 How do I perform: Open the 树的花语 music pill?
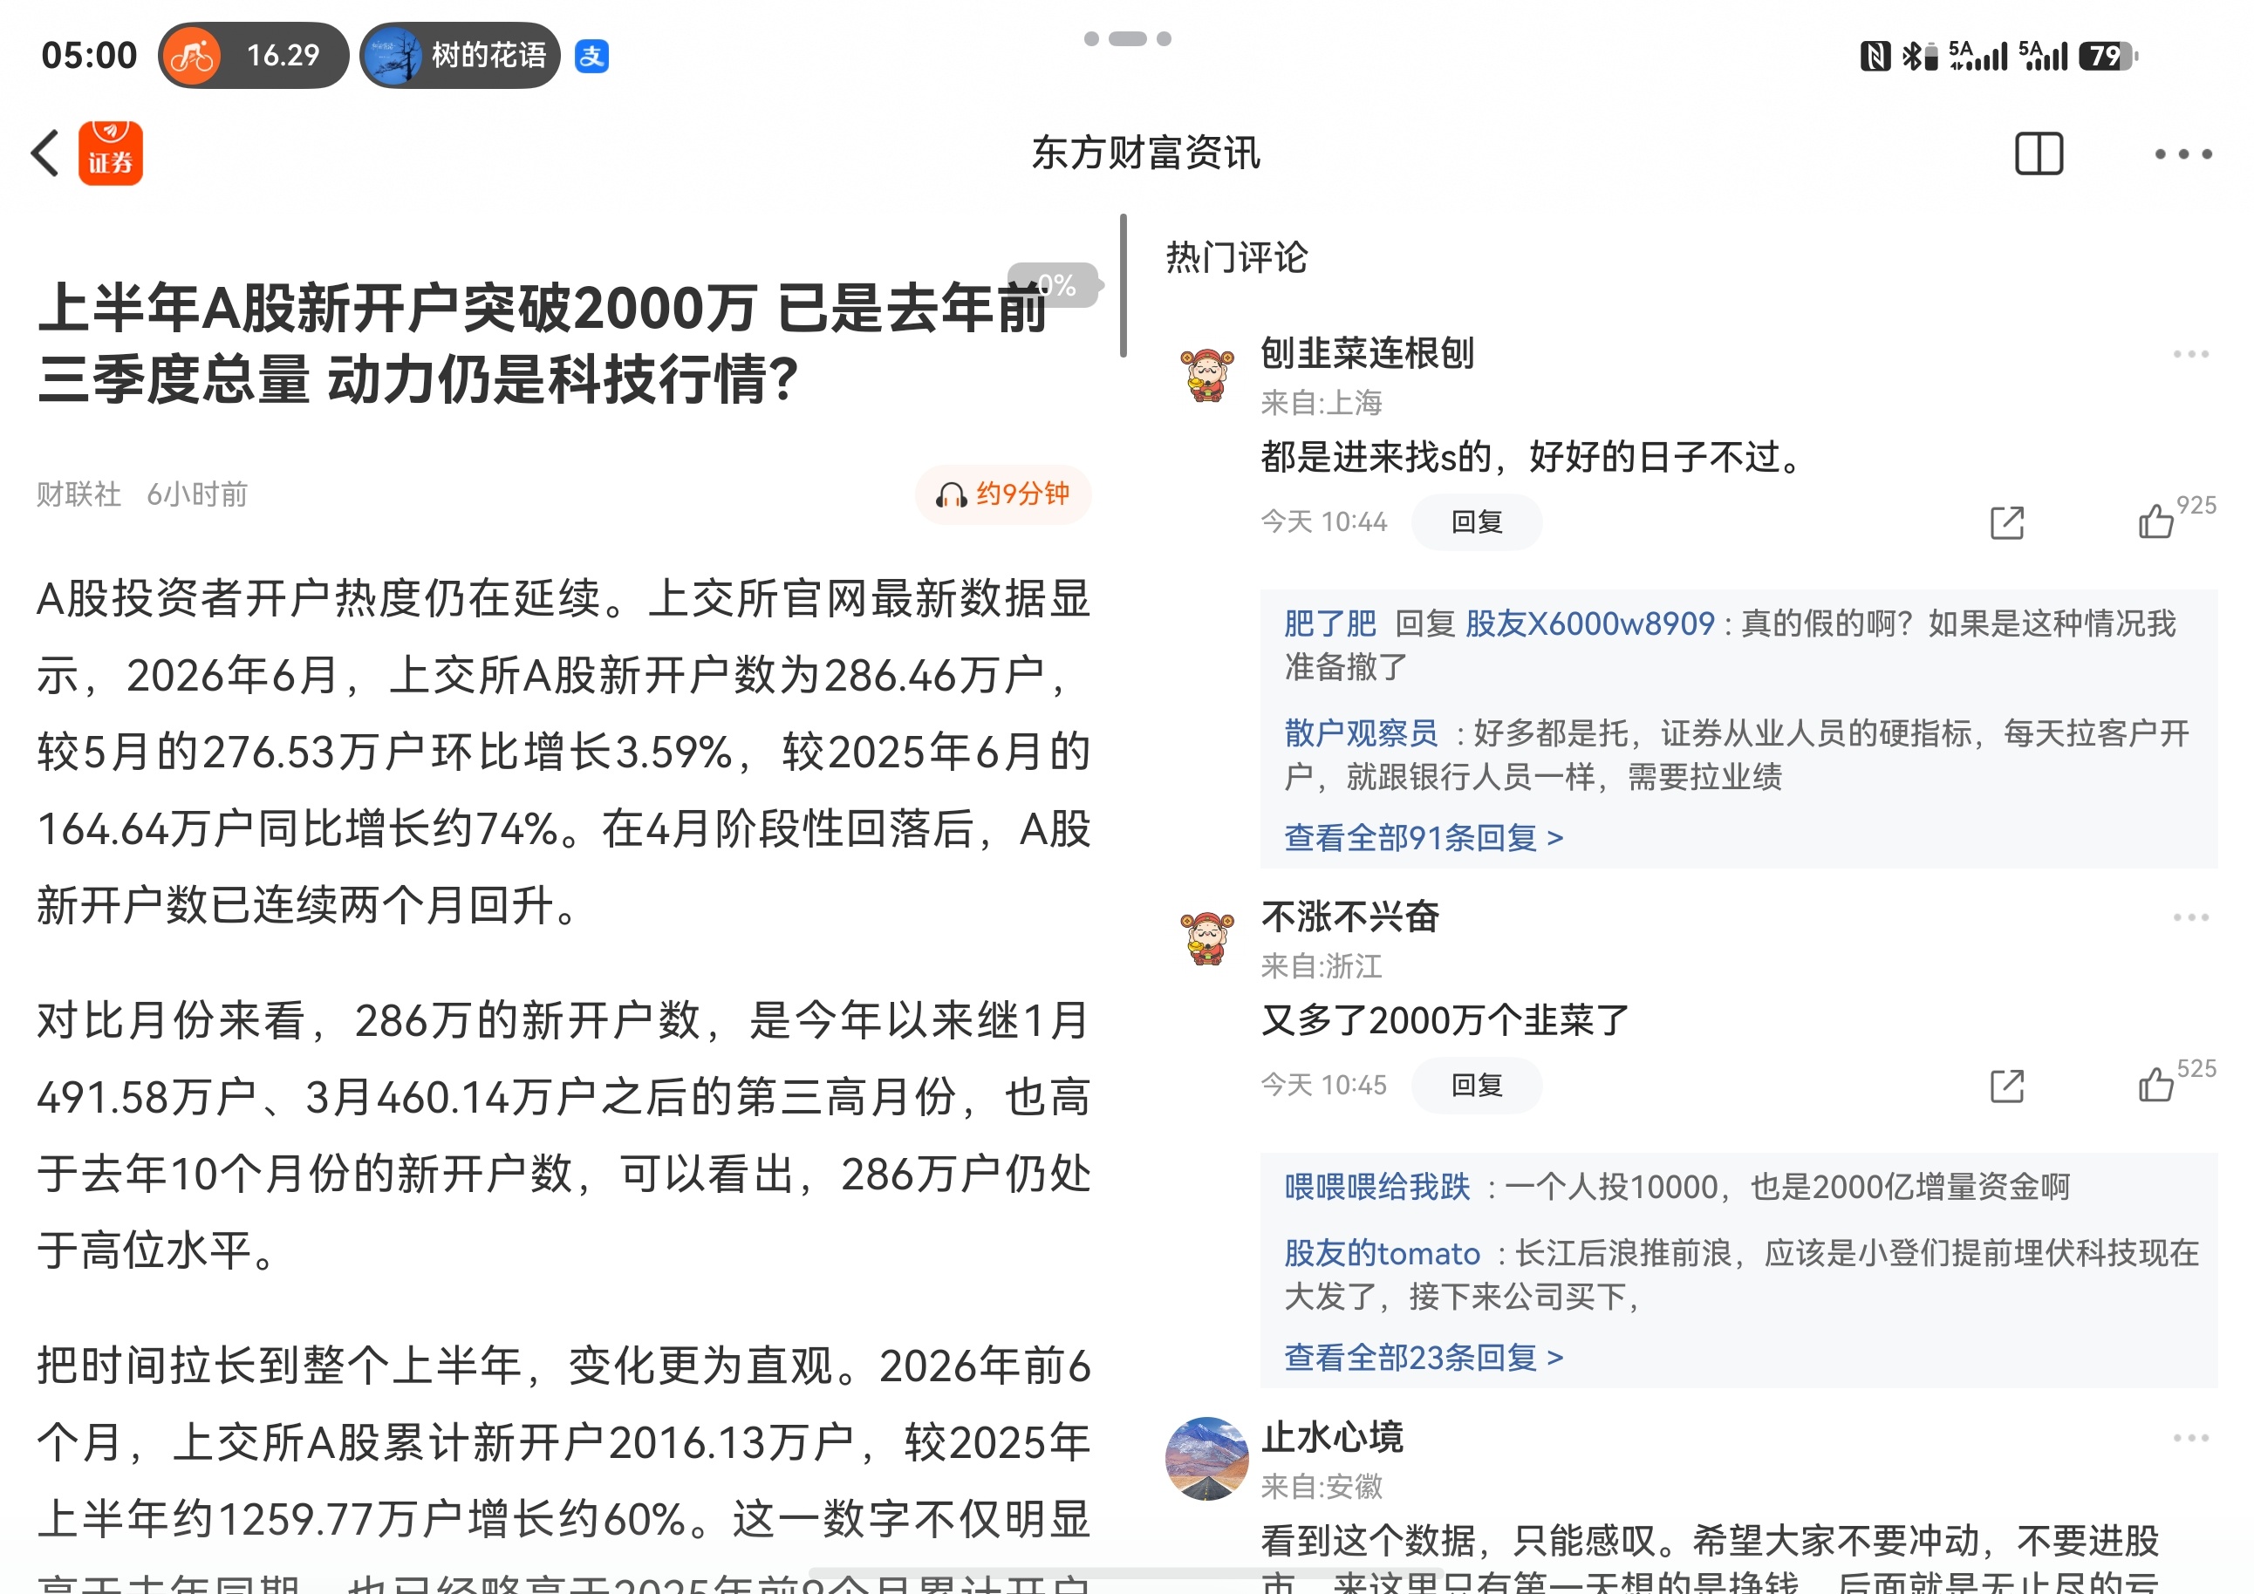(x=461, y=55)
